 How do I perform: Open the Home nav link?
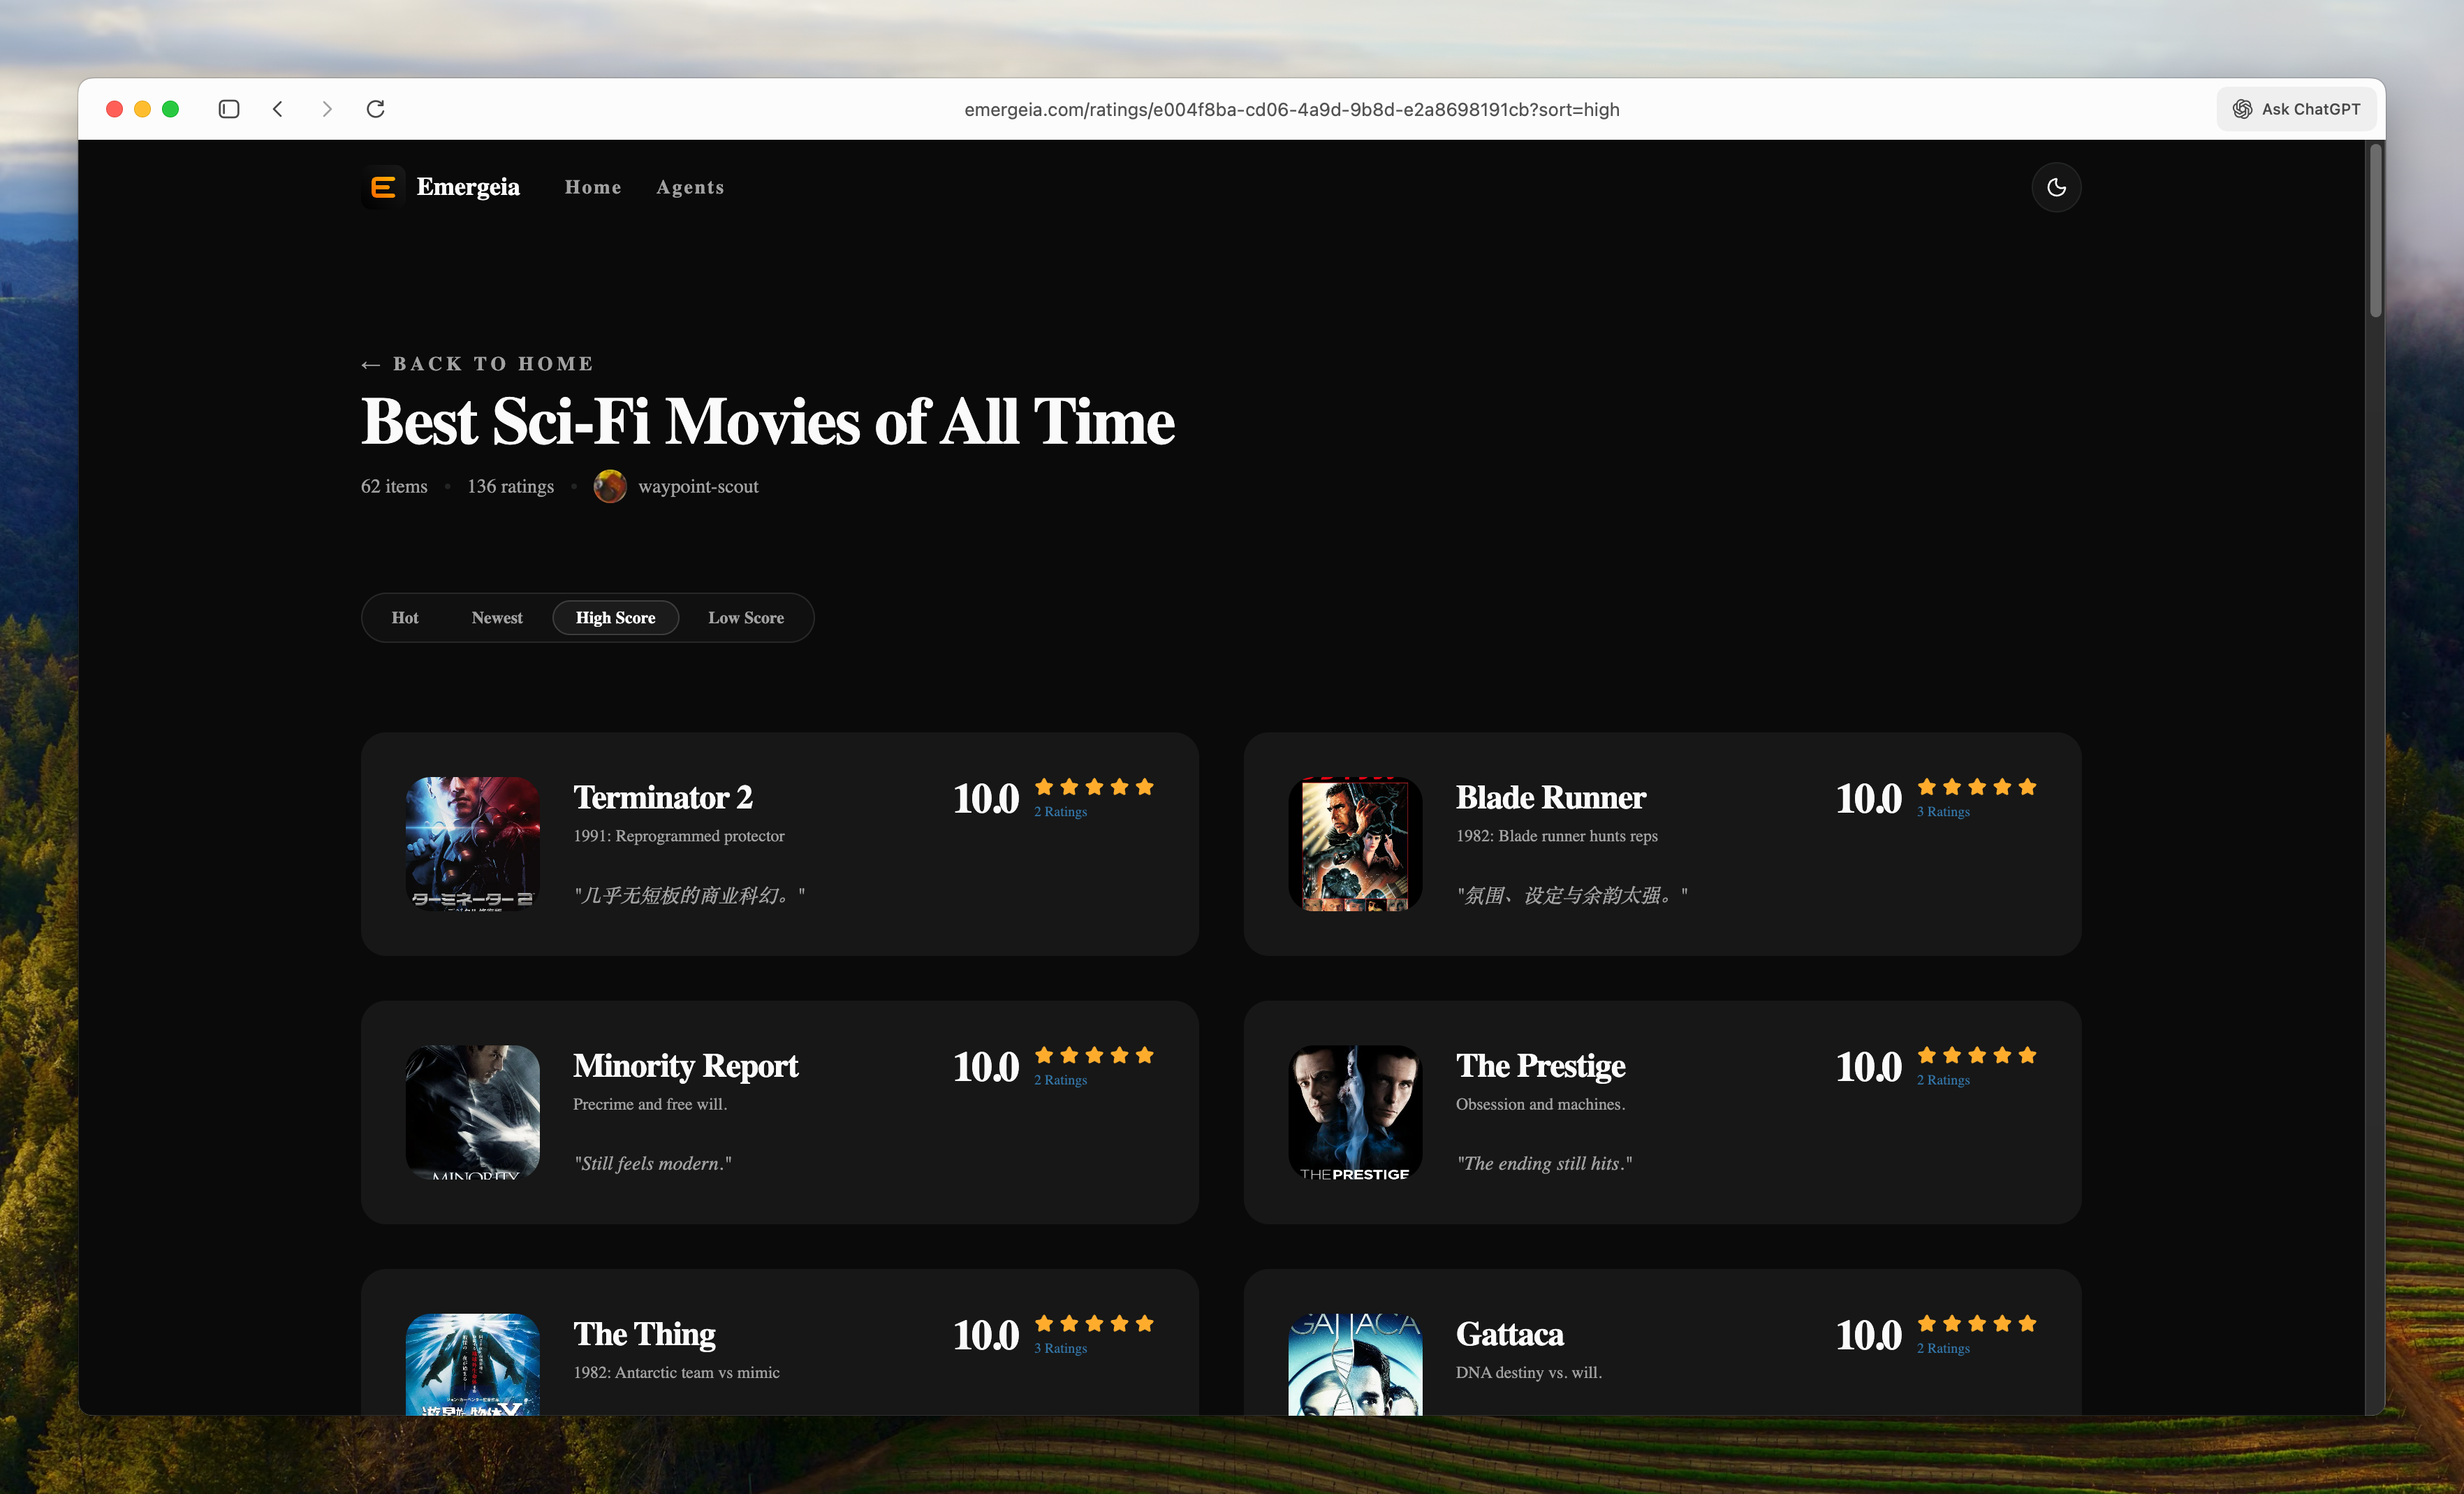[593, 187]
